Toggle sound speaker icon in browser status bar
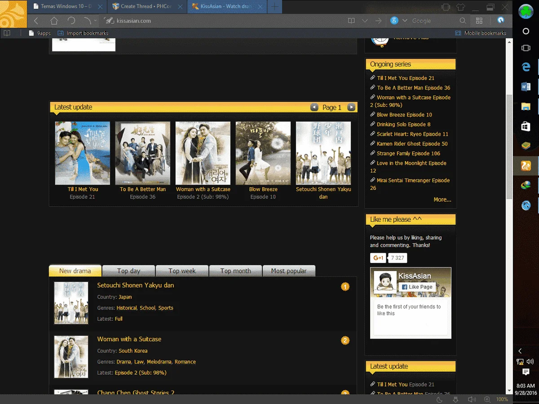 pyautogui.click(x=472, y=399)
